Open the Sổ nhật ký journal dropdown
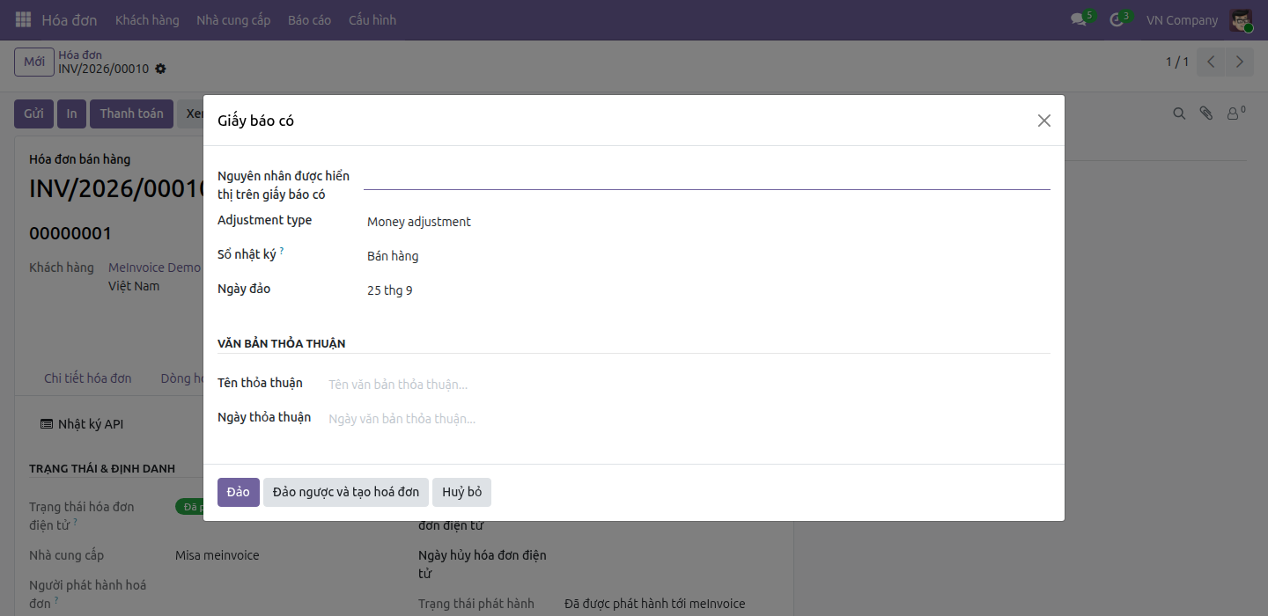 click(x=707, y=256)
